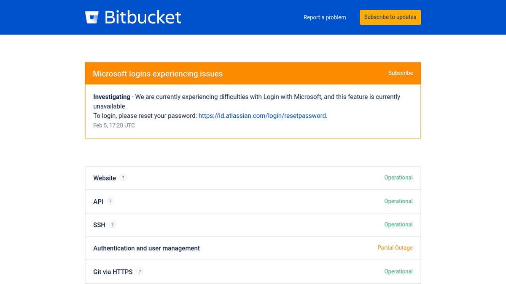Select the Website component name
Viewport: 506px width, 284px height.
[x=105, y=178]
